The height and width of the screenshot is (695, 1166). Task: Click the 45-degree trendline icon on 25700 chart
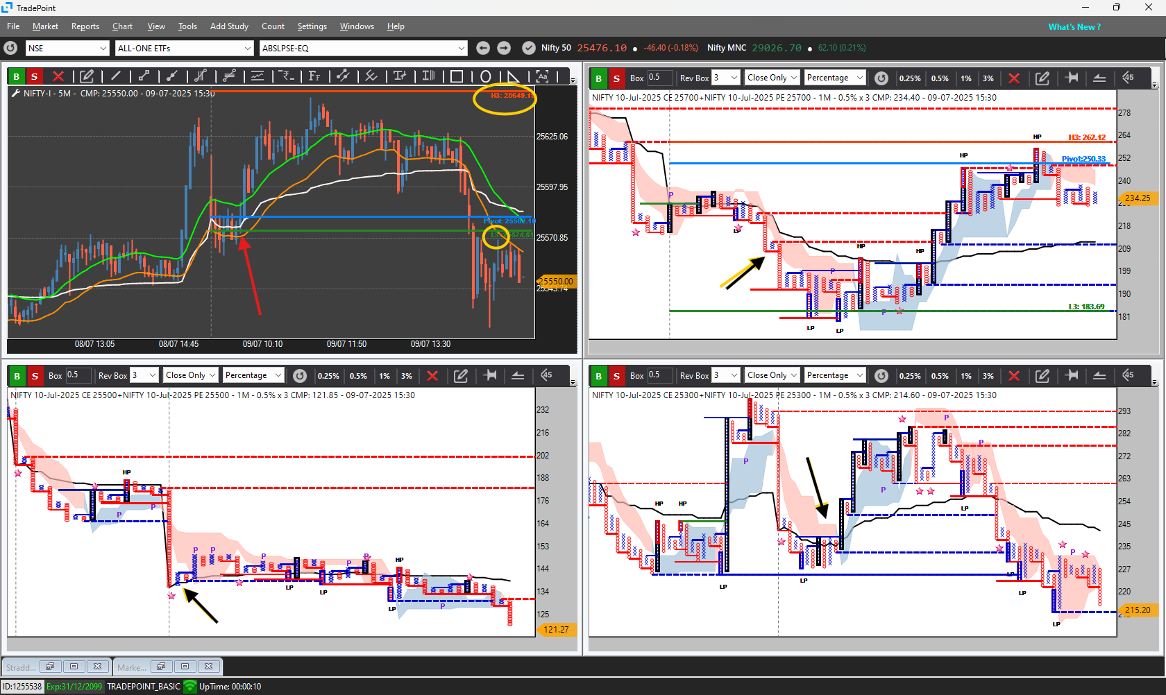click(1128, 78)
